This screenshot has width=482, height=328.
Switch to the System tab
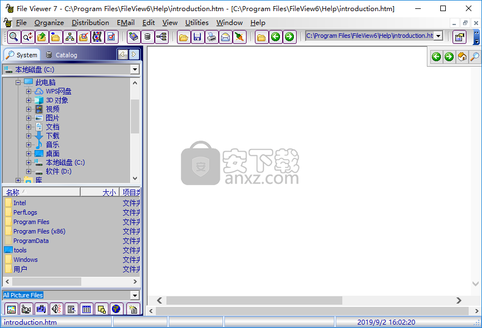pyautogui.click(x=22, y=55)
